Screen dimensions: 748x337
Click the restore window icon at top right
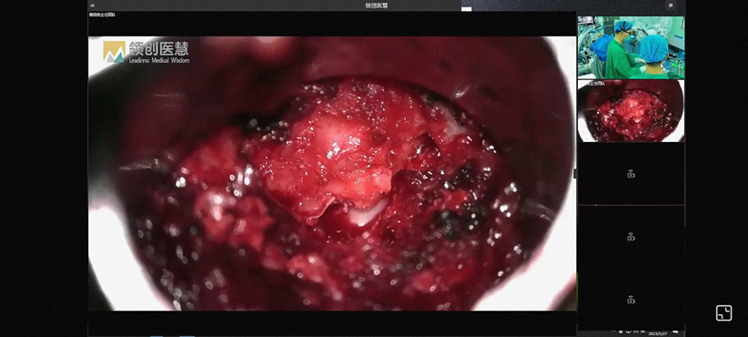tap(671, 5)
